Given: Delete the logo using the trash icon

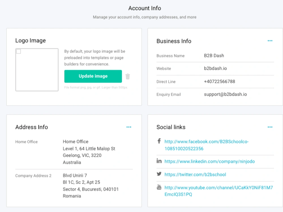Looking at the screenshot, I should point(128,76).
